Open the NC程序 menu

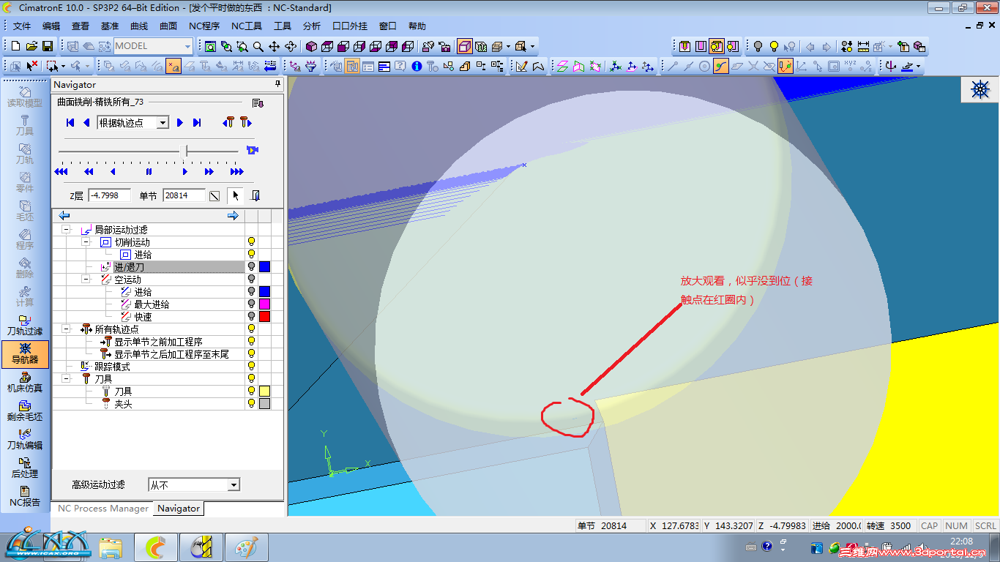click(x=204, y=26)
